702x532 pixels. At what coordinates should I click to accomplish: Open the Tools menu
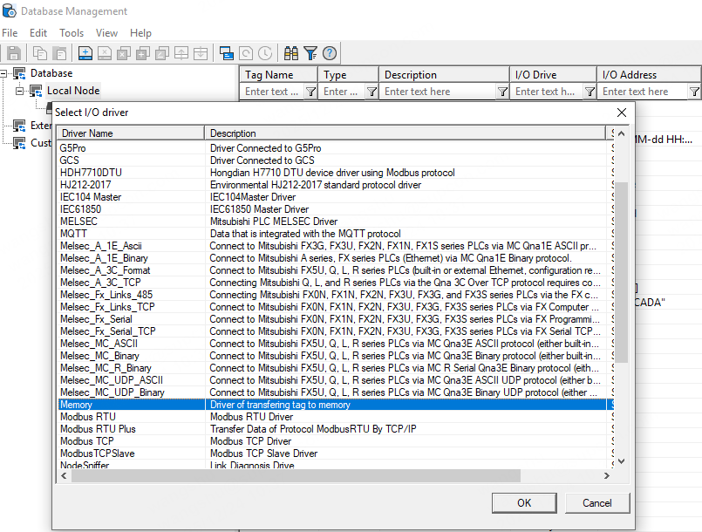tap(72, 33)
